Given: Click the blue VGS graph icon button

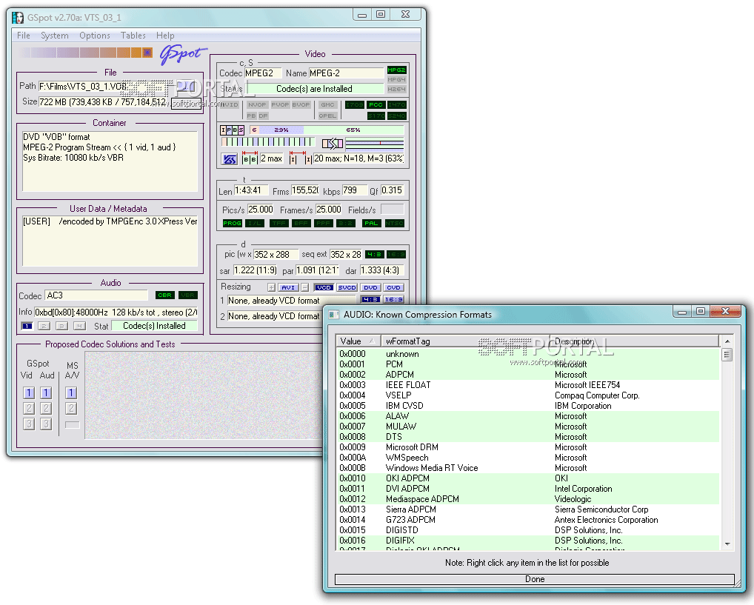Looking at the screenshot, I should (x=230, y=159).
